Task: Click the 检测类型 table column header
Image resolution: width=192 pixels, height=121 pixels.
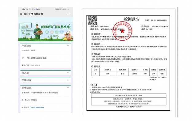Action: [x=122, y=70]
